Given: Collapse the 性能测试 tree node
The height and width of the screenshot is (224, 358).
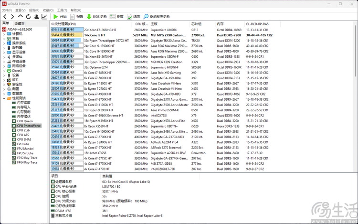Looking at the screenshot, I should [x=4, y=98].
